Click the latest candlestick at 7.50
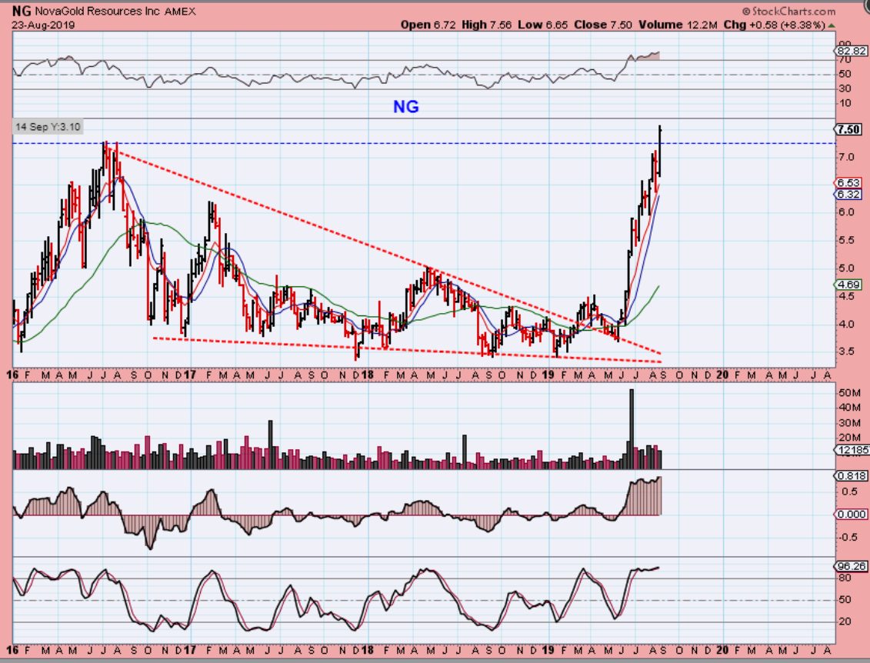Screen dimensions: 870x663 coord(660,152)
